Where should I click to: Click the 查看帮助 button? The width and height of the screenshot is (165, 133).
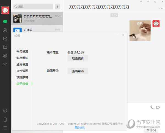pyautogui.click(x=78, y=71)
